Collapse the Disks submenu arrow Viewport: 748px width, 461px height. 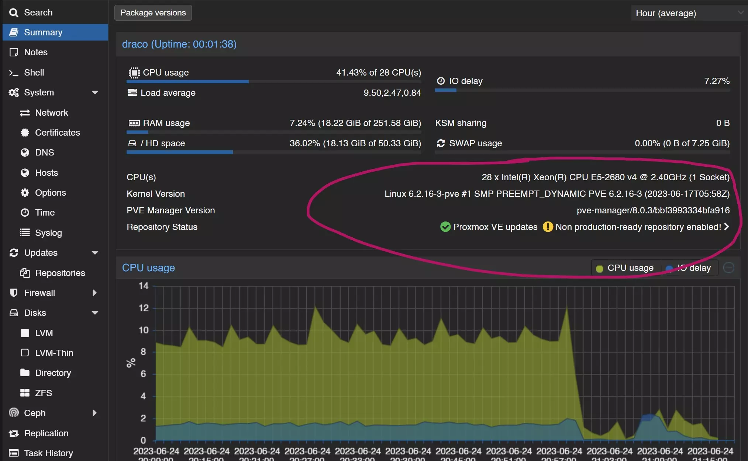pyautogui.click(x=95, y=313)
